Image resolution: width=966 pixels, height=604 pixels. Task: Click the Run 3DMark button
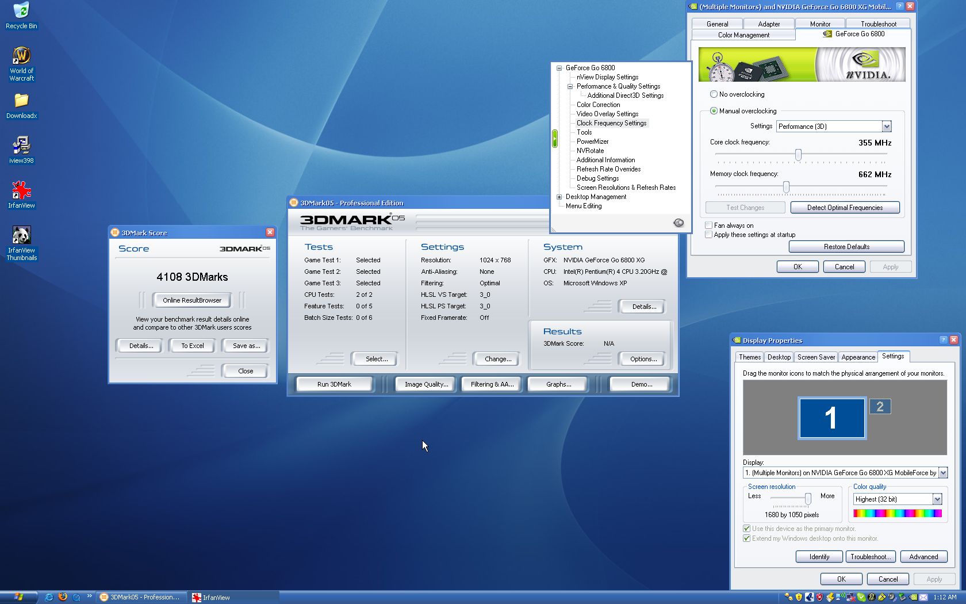click(x=334, y=384)
